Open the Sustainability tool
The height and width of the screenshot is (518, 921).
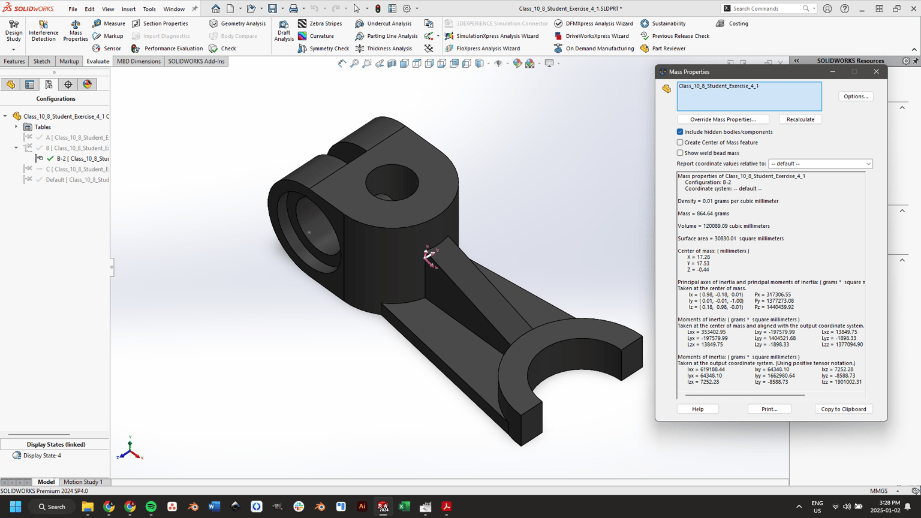pos(663,23)
